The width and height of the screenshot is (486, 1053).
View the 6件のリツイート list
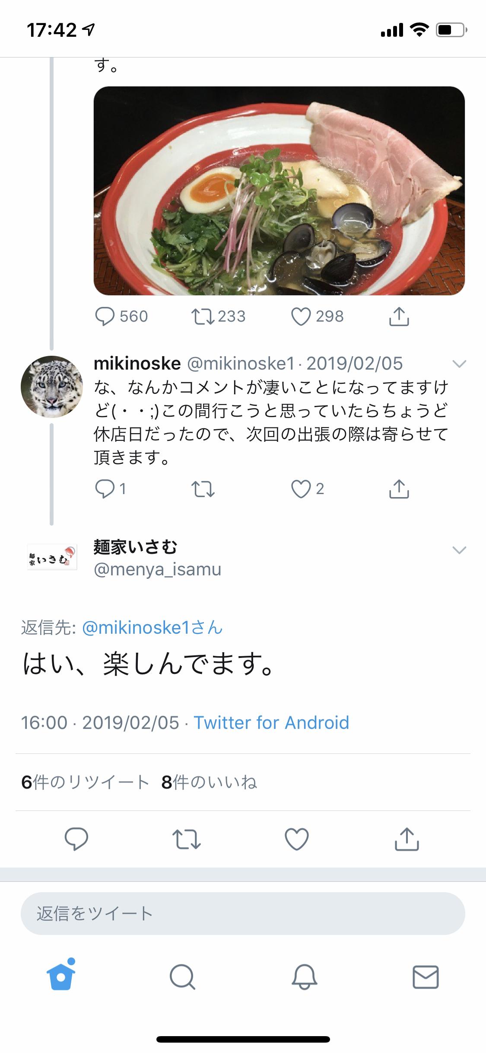click(x=85, y=782)
